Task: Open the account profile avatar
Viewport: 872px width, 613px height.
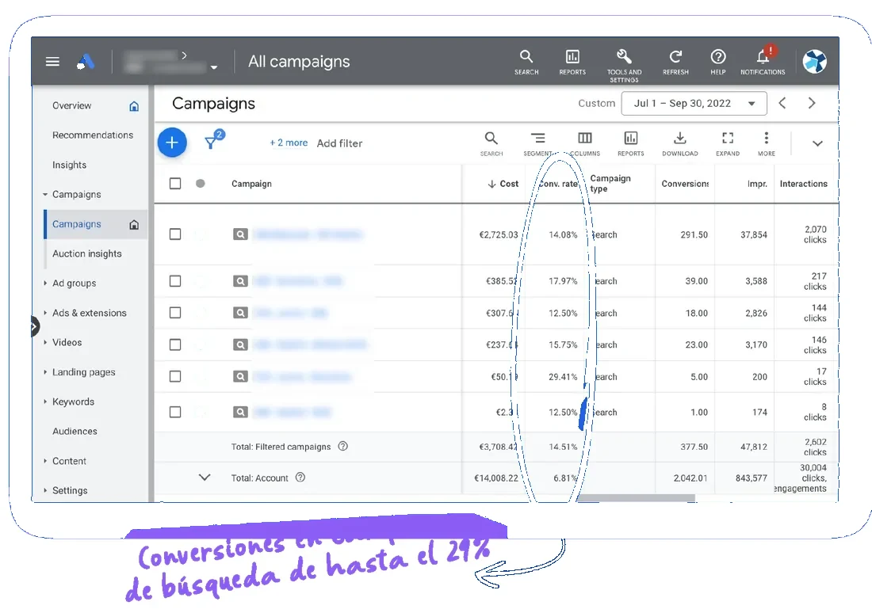Action: 815,61
